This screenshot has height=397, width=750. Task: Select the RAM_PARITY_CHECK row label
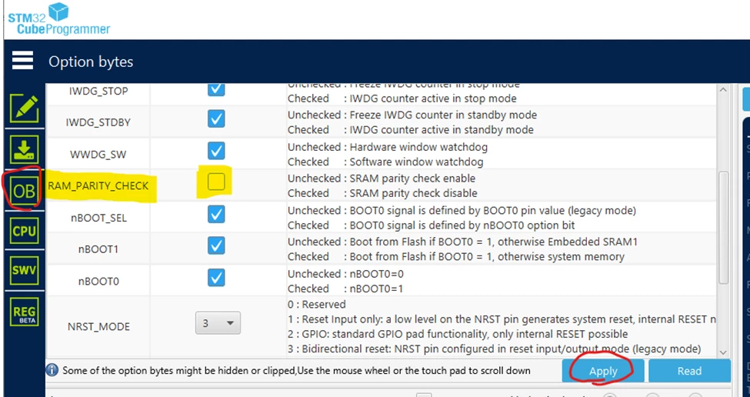point(98,186)
